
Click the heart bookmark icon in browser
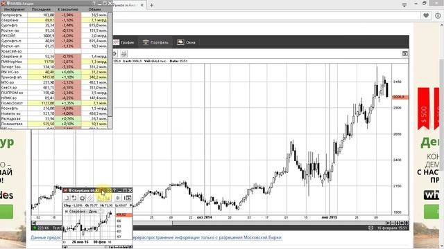click(426, 16)
